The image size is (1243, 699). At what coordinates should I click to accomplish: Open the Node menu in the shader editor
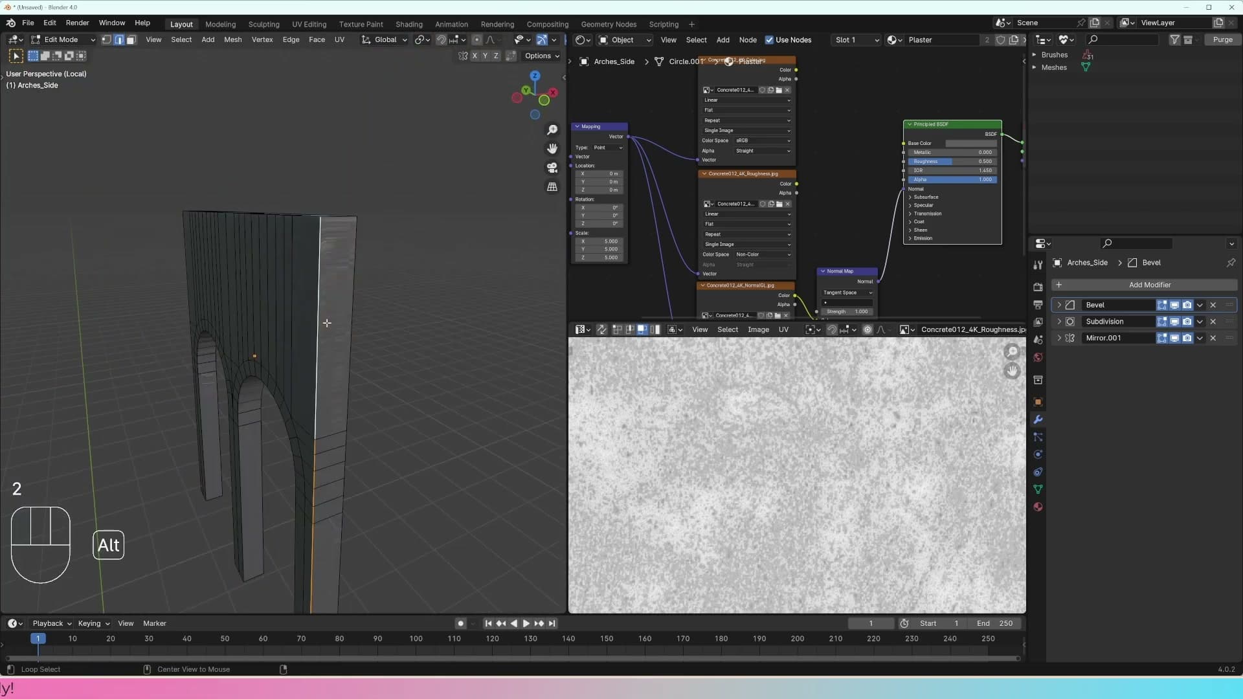748,40
